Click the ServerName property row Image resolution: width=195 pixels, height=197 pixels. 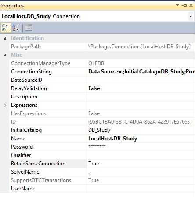point(102,172)
